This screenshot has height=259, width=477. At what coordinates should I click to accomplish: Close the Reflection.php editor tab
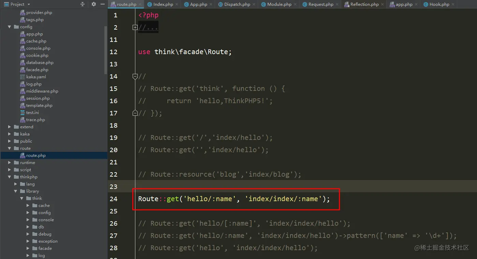point(383,4)
